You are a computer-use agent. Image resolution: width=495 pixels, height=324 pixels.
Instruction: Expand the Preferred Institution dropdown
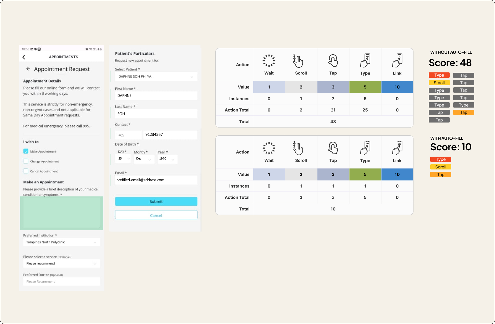pyautogui.click(x=62, y=242)
